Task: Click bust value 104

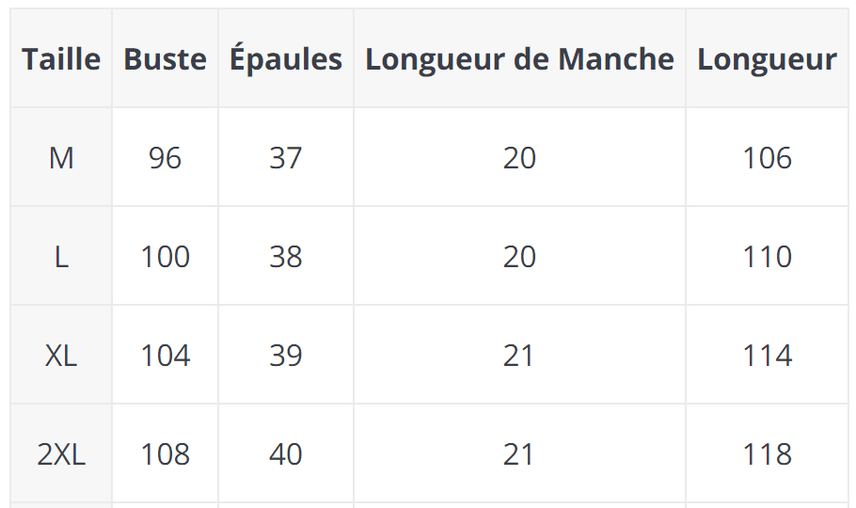Action: [165, 356]
